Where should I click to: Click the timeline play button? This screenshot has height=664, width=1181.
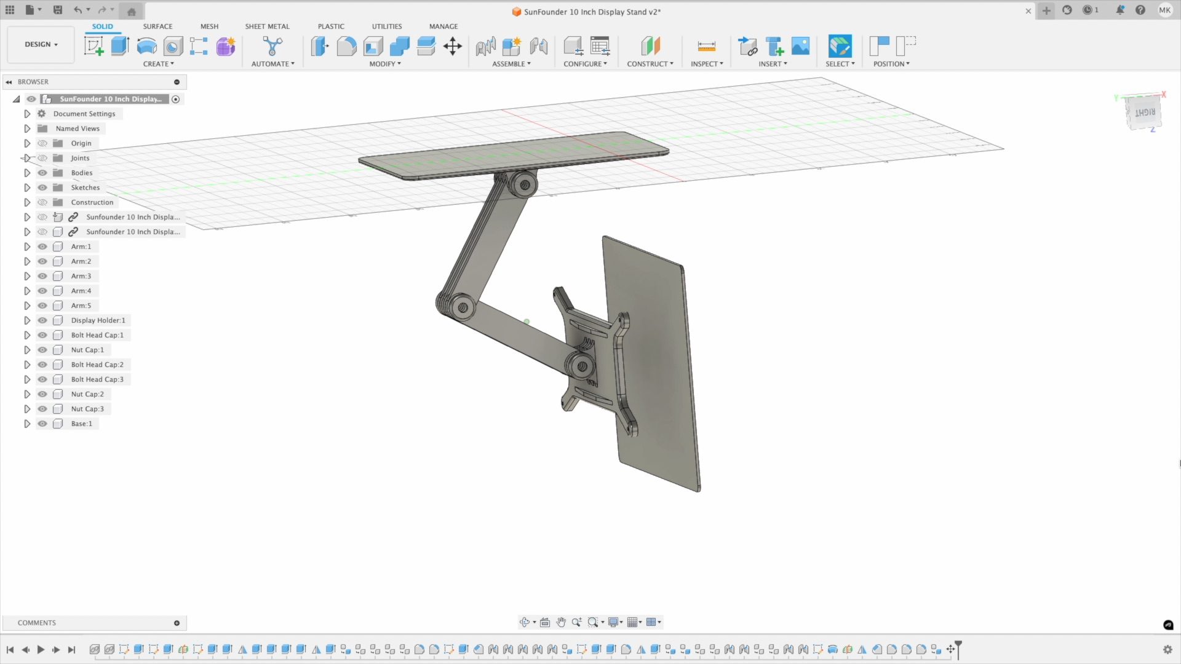click(x=41, y=650)
